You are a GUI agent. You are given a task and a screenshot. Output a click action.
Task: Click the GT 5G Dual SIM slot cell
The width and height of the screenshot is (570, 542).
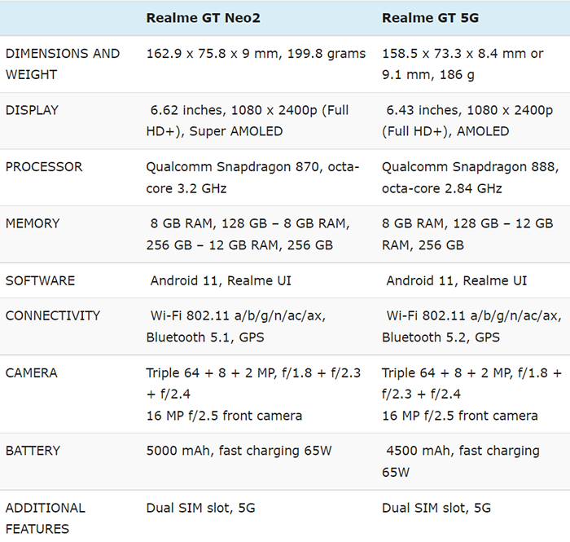click(436, 507)
